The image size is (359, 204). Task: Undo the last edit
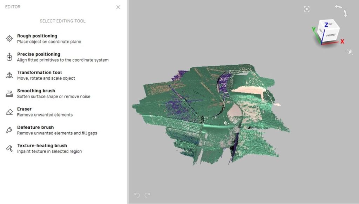137,195
